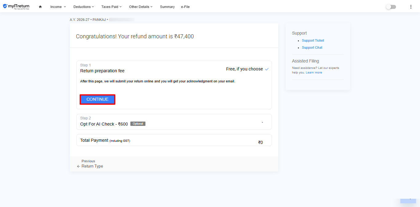Open the Income dropdown menu
This screenshot has width=420, height=207.
[58, 7]
